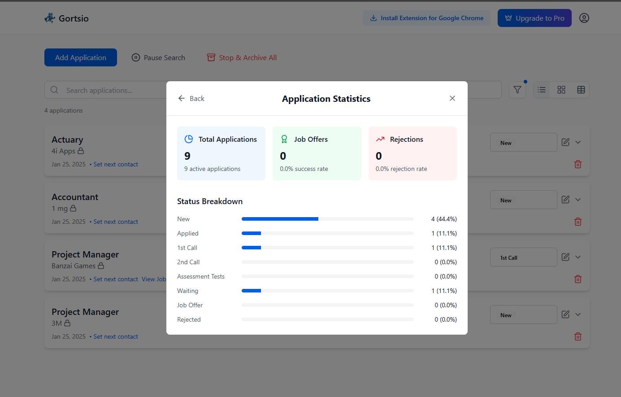
Task: Open the Actuary status dropdown
Action: pos(523,143)
